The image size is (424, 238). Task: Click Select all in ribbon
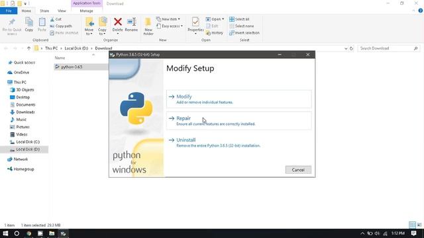point(239,19)
